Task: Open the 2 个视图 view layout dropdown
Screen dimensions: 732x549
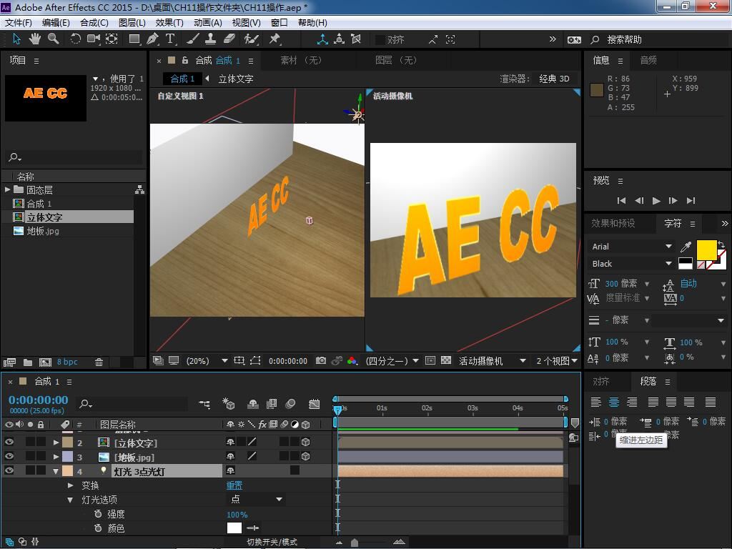Action: (x=557, y=361)
